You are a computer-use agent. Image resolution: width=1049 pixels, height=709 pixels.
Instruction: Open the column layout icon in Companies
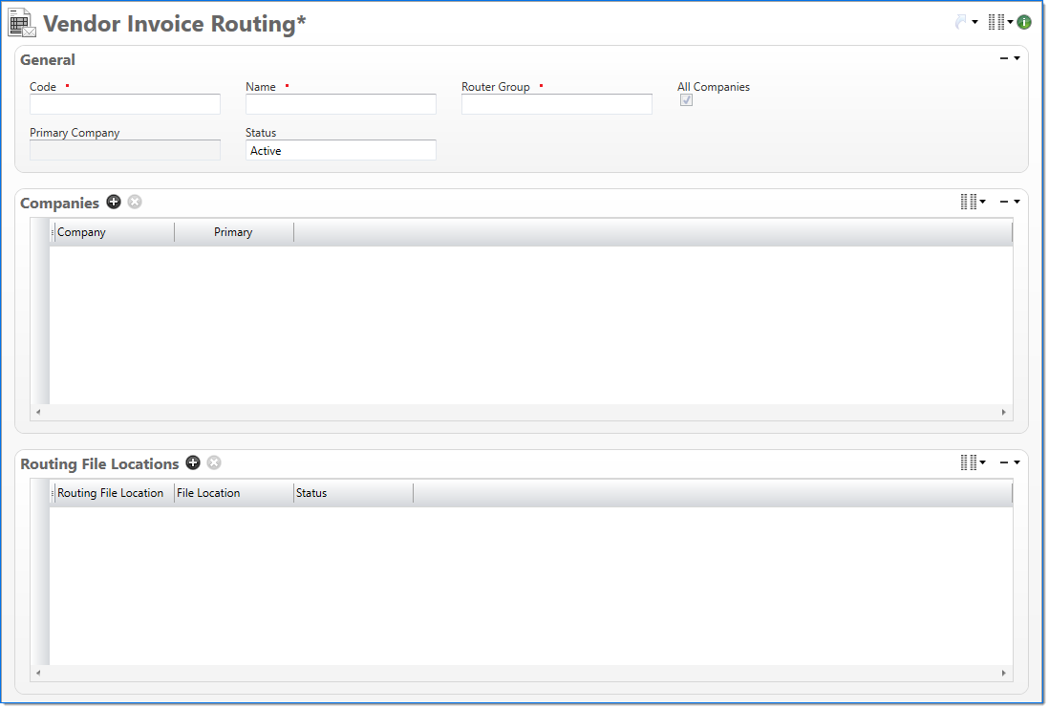pos(972,202)
